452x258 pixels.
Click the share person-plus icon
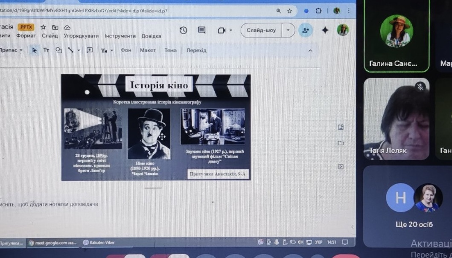(x=305, y=30)
